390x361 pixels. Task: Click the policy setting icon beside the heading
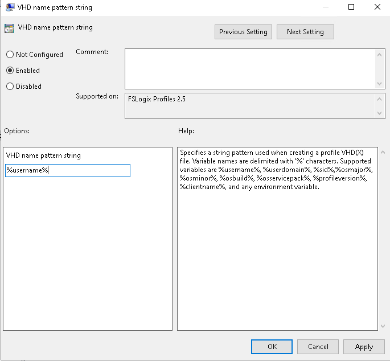[x=9, y=28]
